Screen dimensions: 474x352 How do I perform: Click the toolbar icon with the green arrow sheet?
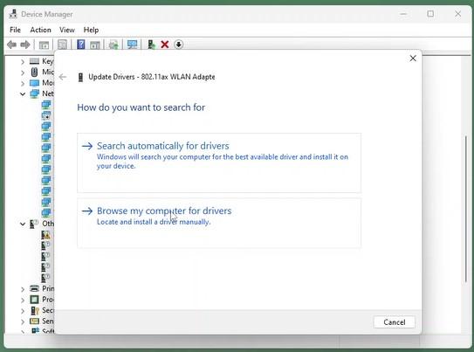click(x=113, y=45)
